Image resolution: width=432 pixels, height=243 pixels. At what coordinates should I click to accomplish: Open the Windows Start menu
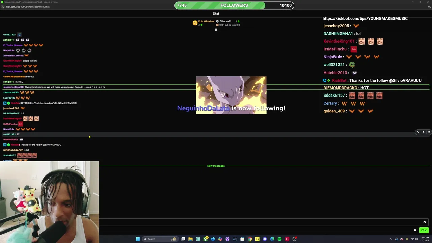(x=138, y=239)
